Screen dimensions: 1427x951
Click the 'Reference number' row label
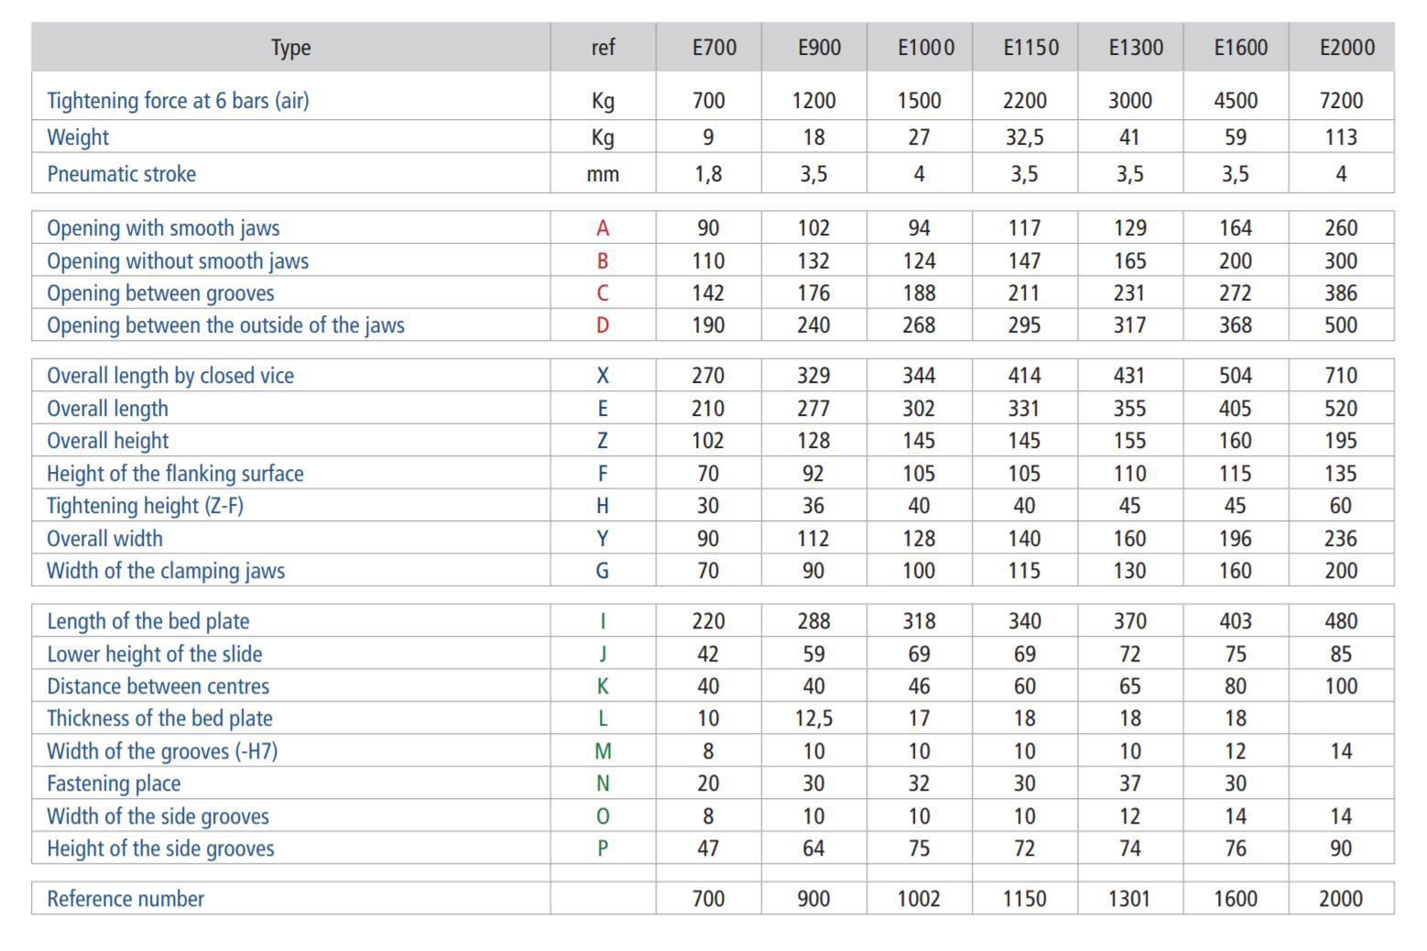(x=125, y=899)
